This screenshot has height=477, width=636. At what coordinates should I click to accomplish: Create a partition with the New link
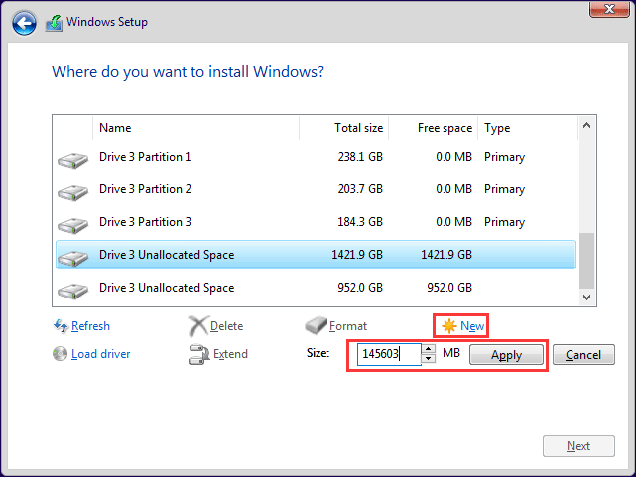click(472, 326)
